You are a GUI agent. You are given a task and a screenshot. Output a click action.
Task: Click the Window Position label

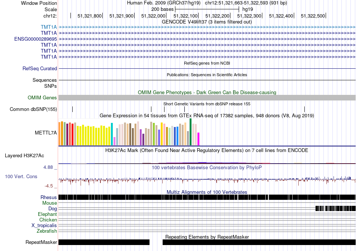tap(39, 3)
